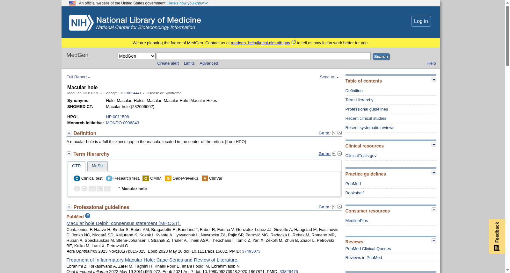
Task: Open MONDO:0006843 link
Action: click(x=122, y=123)
